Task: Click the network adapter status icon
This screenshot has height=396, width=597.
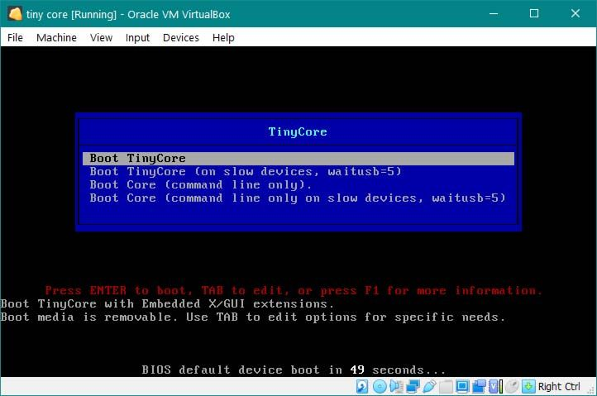Action: (x=413, y=386)
